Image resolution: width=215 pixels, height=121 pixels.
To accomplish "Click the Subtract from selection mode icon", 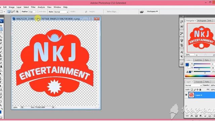I will 14,12.
